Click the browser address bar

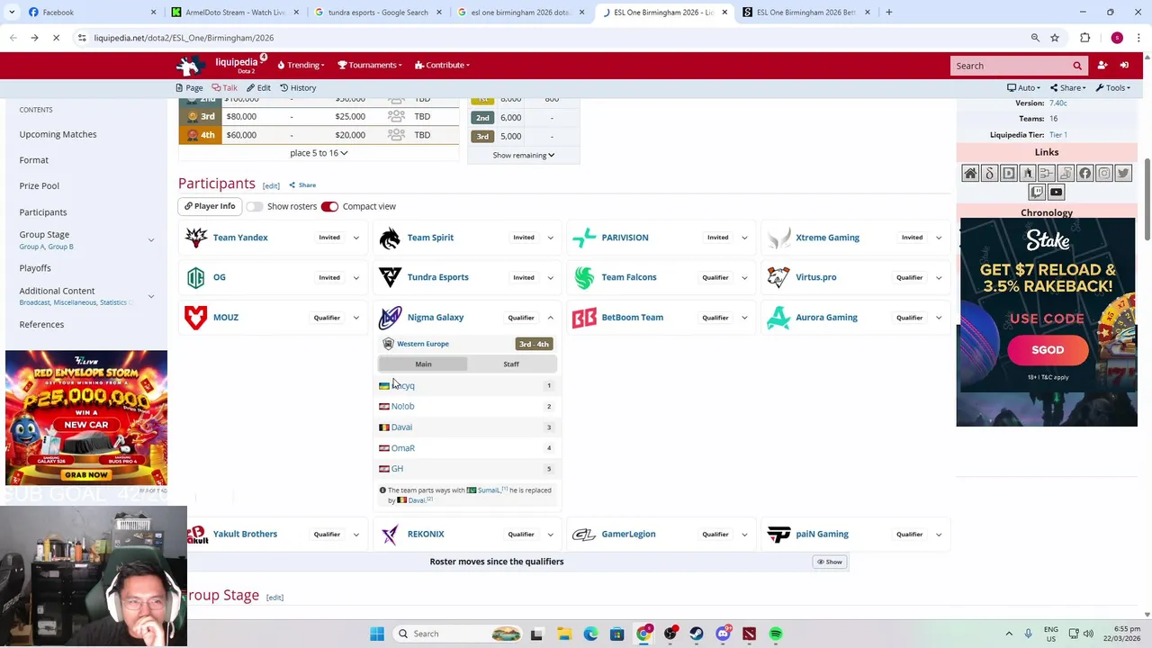pyautogui.click(x=558, y=38)
